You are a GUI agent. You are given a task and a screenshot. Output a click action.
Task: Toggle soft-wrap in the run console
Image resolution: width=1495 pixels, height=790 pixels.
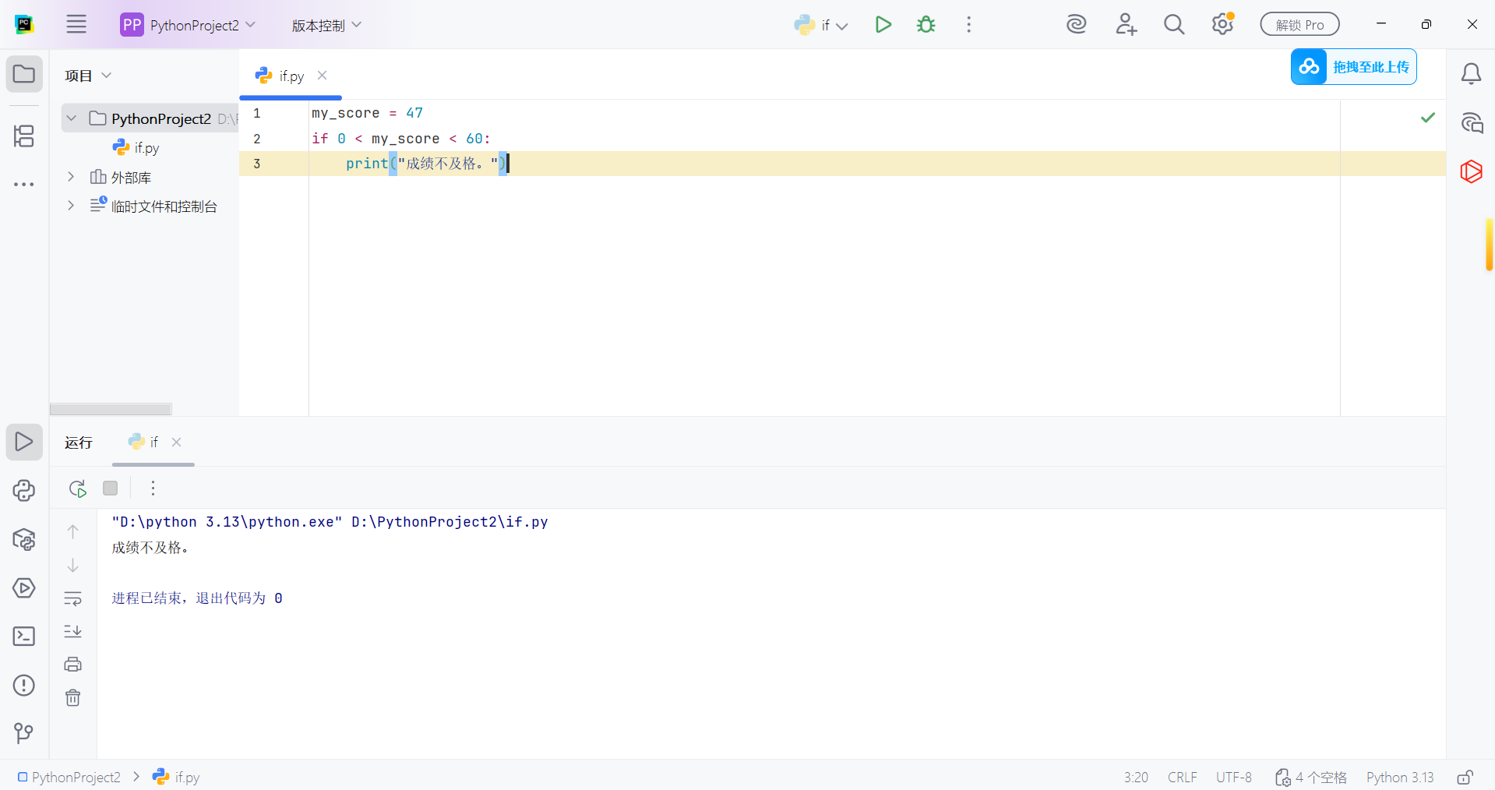click(72, 598)
